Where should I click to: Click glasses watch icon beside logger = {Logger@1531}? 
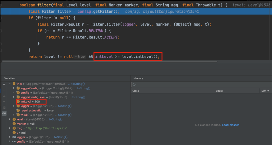(14, 137)
